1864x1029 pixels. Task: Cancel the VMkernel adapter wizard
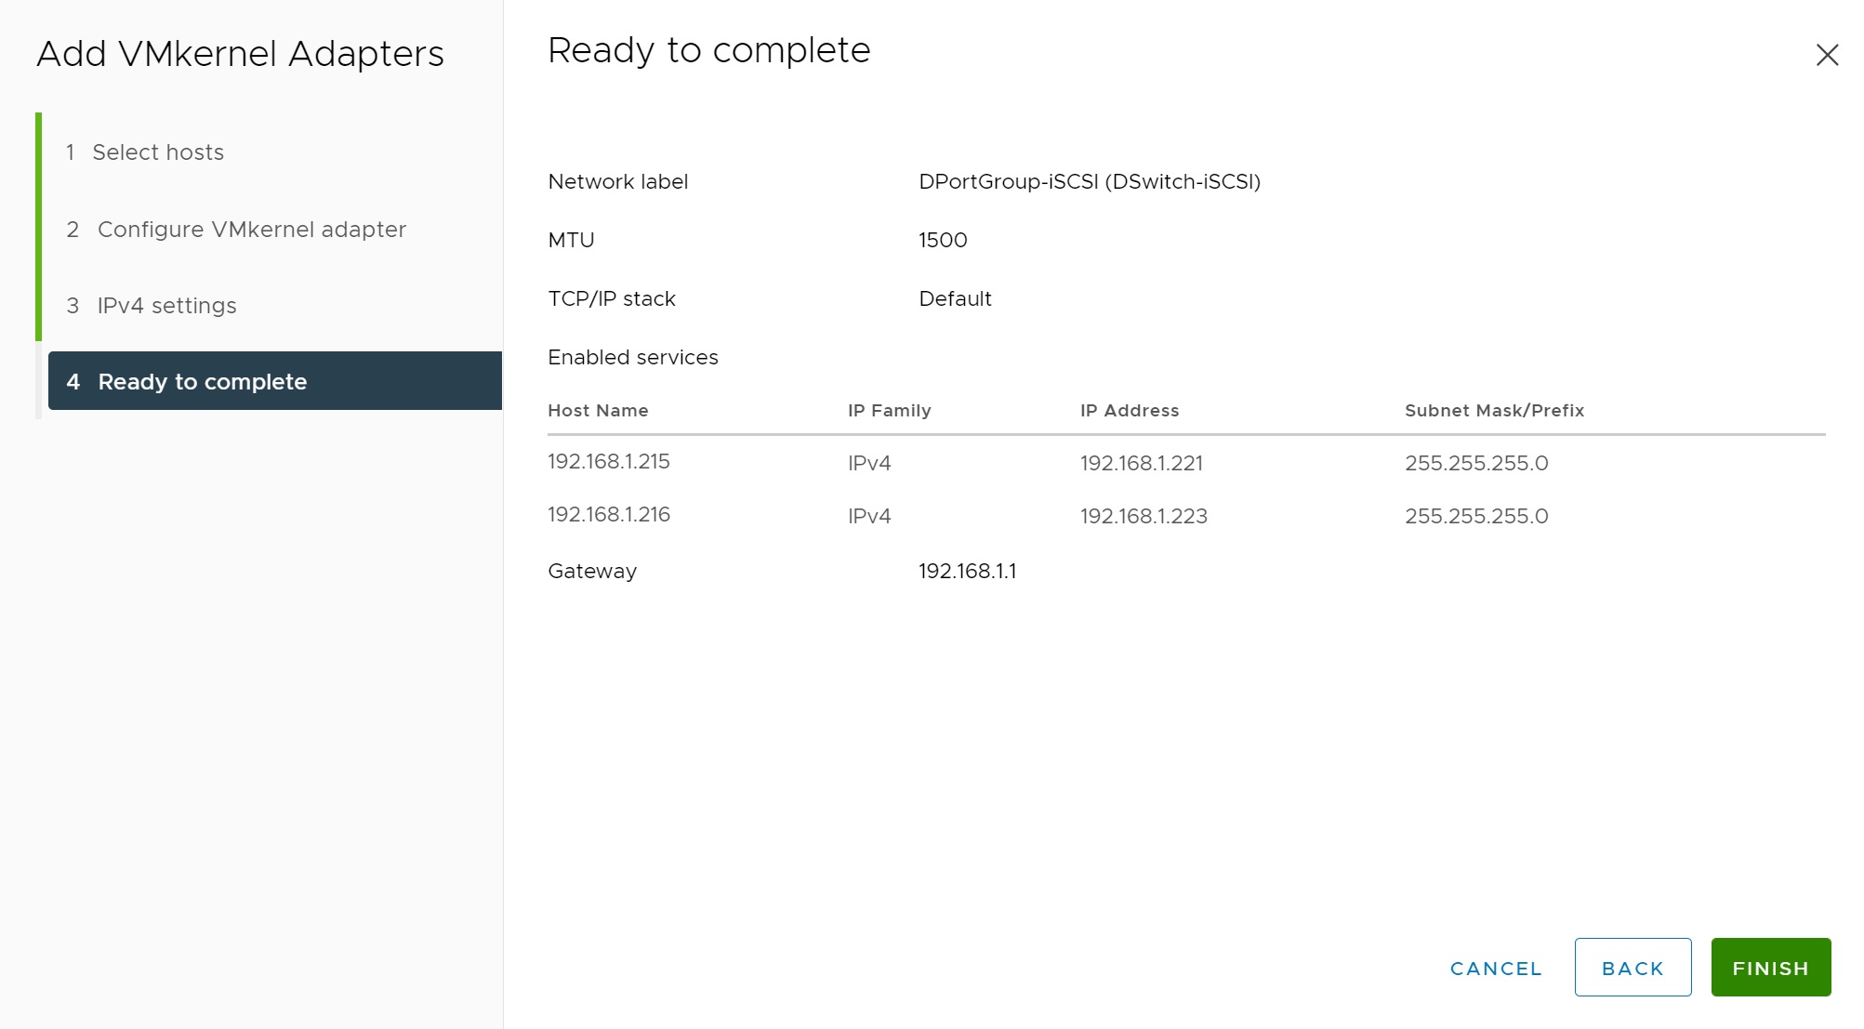click(x=1496, y=969)
